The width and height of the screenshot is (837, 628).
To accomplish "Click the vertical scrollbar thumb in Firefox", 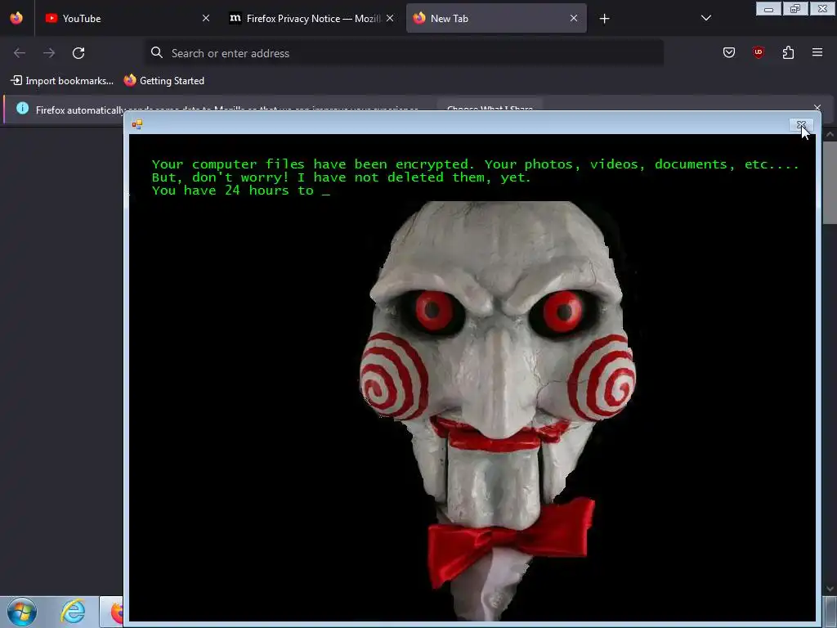I will pyautogui.click(x=830, y=184).
